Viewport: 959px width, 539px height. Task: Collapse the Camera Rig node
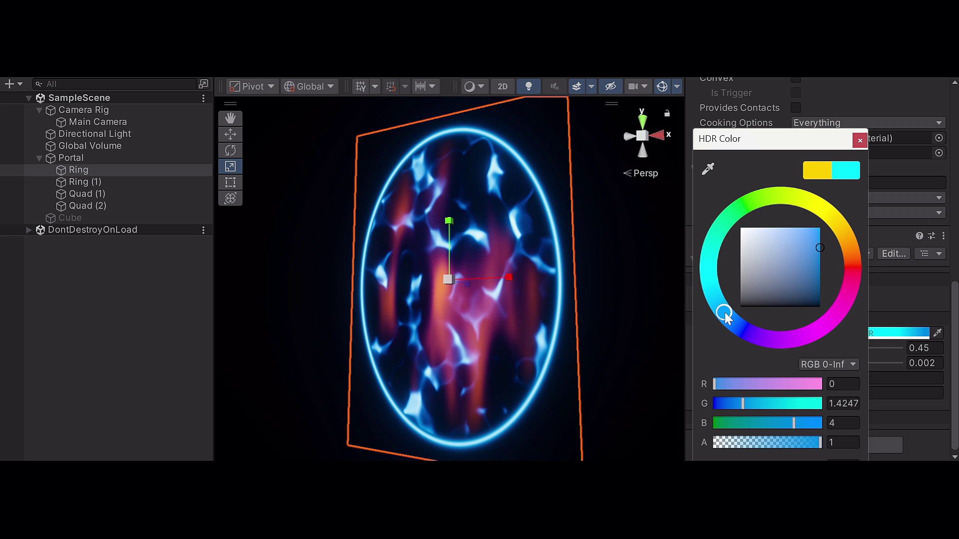[39, 110]
